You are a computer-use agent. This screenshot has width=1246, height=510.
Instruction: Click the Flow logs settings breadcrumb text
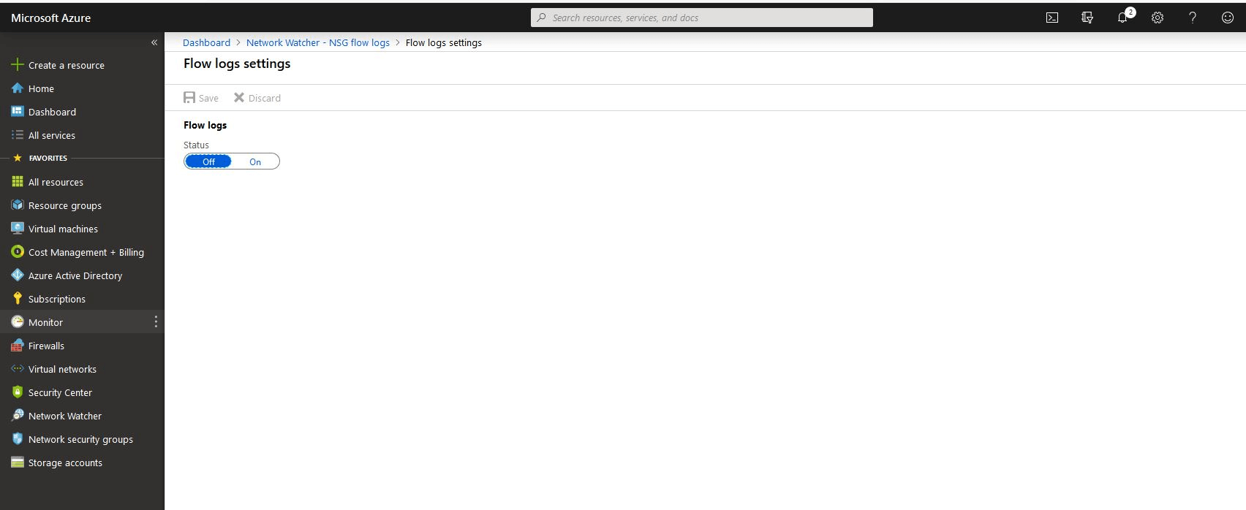click(444, 42)
